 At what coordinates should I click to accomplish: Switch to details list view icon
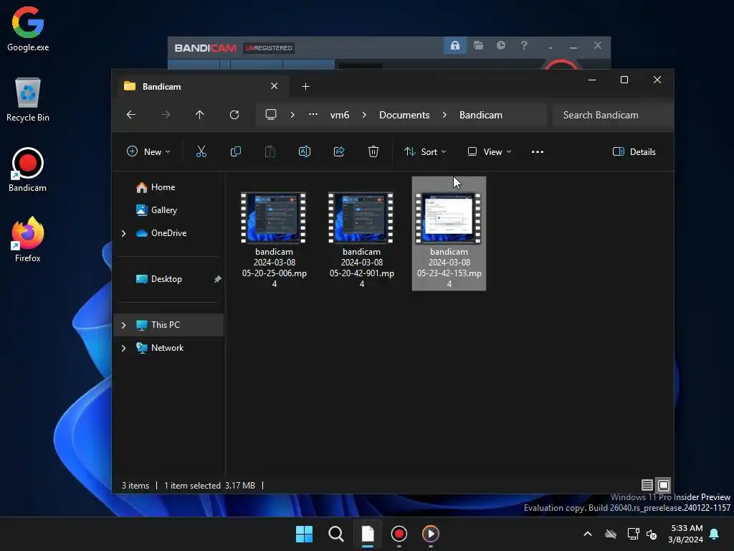(647, 485)
